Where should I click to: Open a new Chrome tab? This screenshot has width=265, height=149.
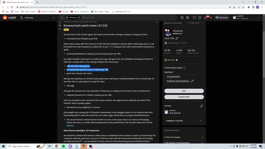[37, 2]
